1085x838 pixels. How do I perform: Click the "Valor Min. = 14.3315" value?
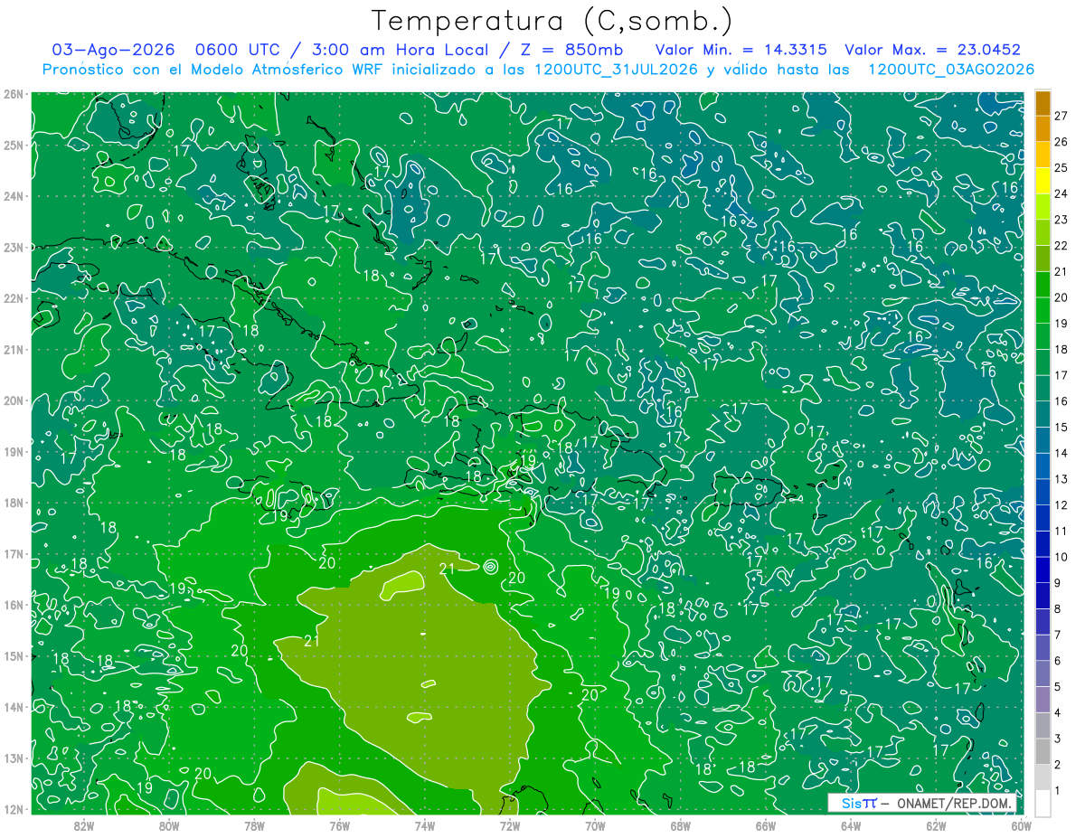[741, 50]
